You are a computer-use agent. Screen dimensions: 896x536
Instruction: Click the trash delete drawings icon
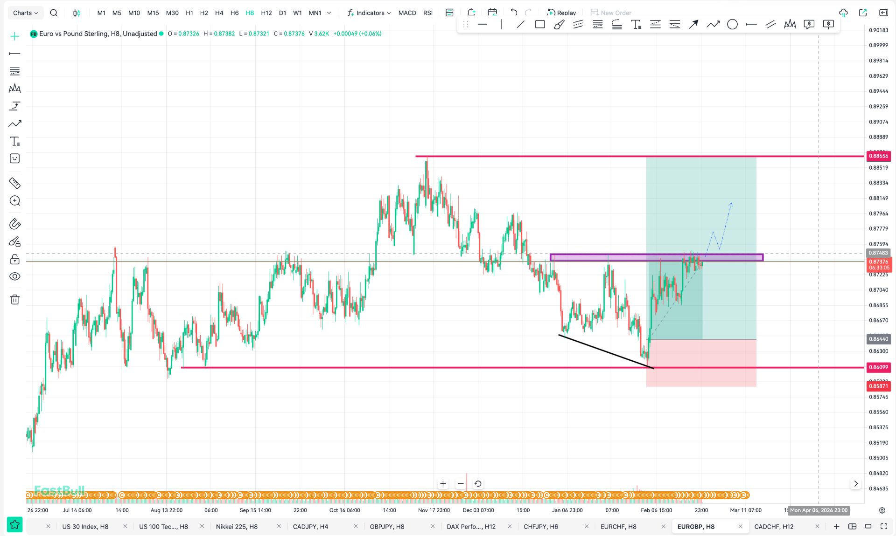click(15, 300)
